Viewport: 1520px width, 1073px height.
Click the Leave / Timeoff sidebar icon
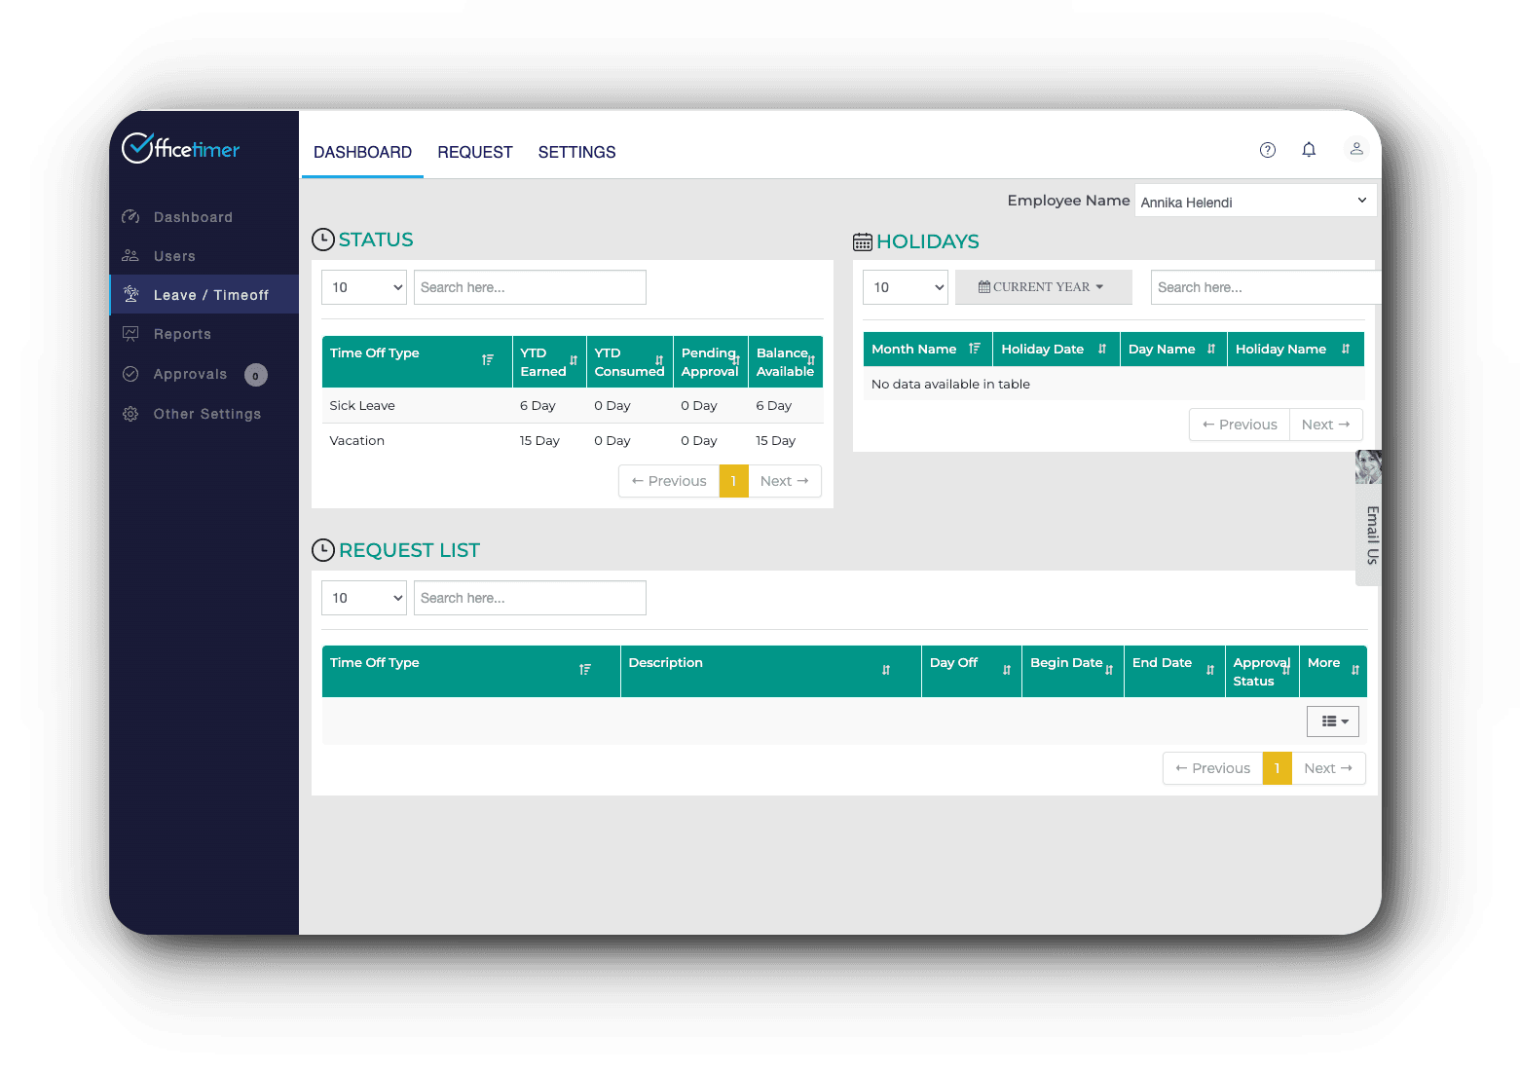pos(131,295)
